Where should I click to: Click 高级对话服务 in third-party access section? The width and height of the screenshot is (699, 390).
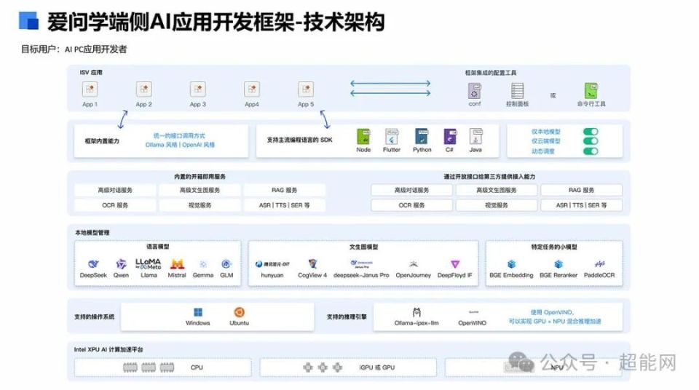coord(411,191)
